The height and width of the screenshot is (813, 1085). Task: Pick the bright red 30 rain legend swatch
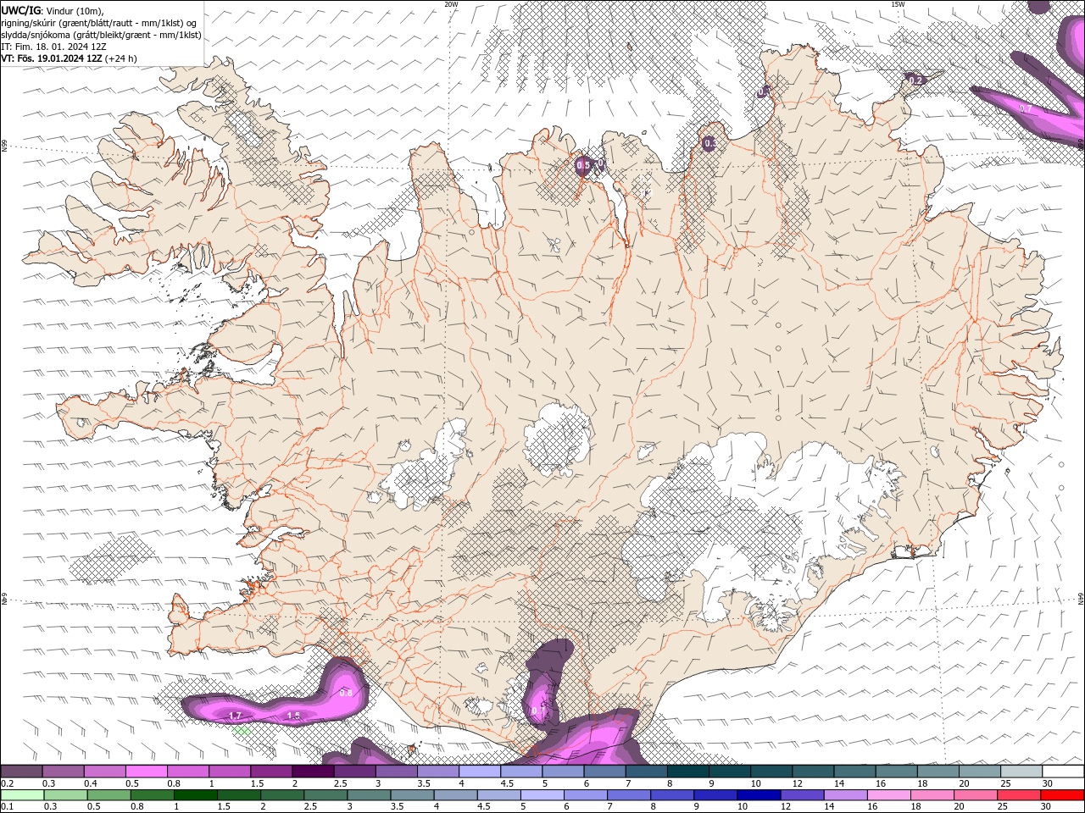pos(1062,795)
